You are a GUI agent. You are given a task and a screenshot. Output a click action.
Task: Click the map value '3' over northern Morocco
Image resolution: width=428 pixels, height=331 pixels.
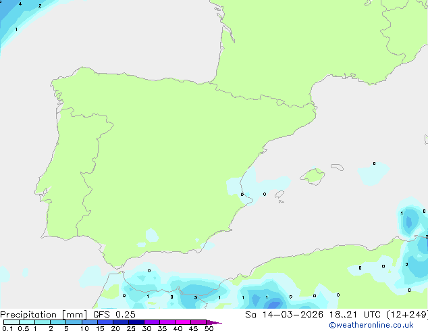point(196,297)
